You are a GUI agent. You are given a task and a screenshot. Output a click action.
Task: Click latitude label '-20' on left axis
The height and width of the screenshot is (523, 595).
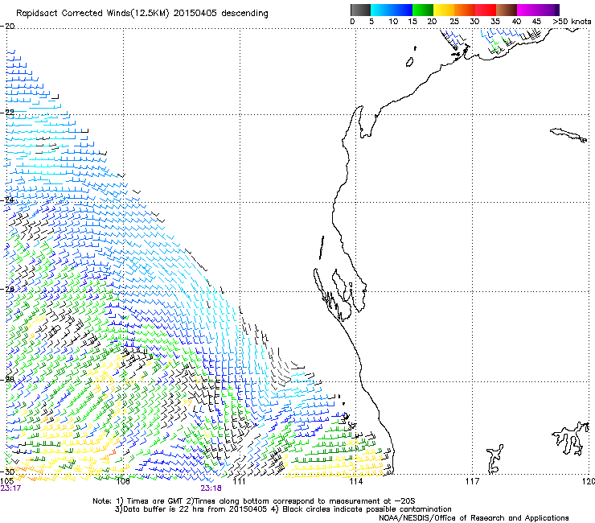7,27
